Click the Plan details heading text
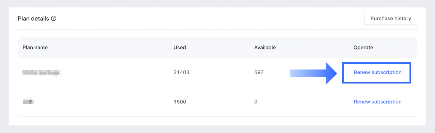Image resolution: width=435 pixels, height=133 pixels. [33, 19]
